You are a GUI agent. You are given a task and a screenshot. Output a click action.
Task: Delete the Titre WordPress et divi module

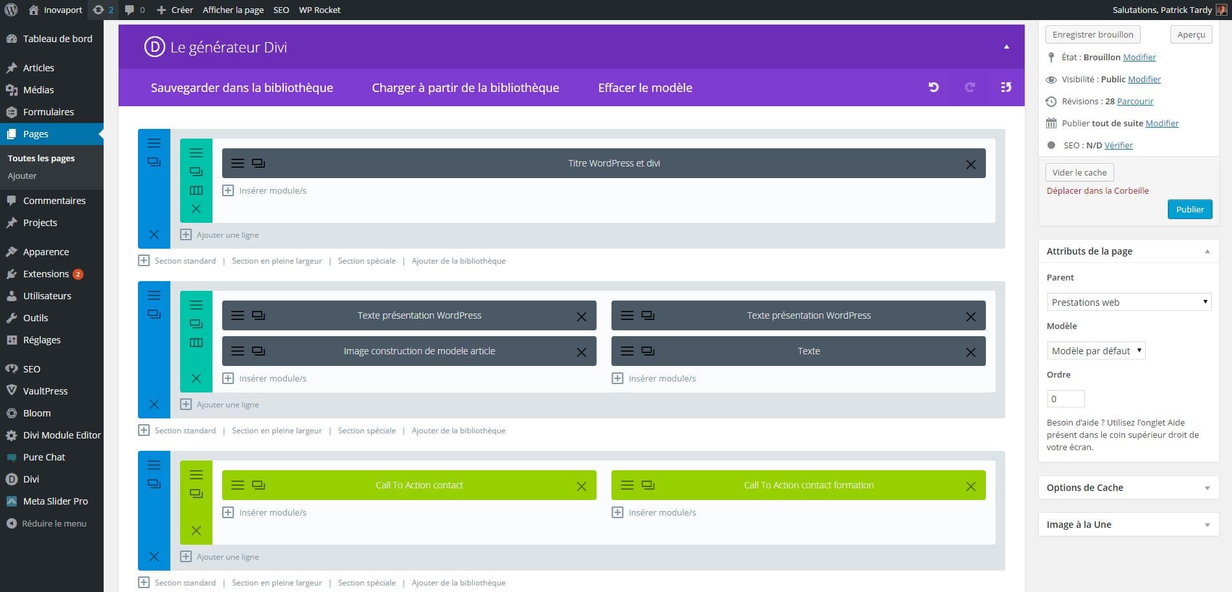[x=970, y=165]
